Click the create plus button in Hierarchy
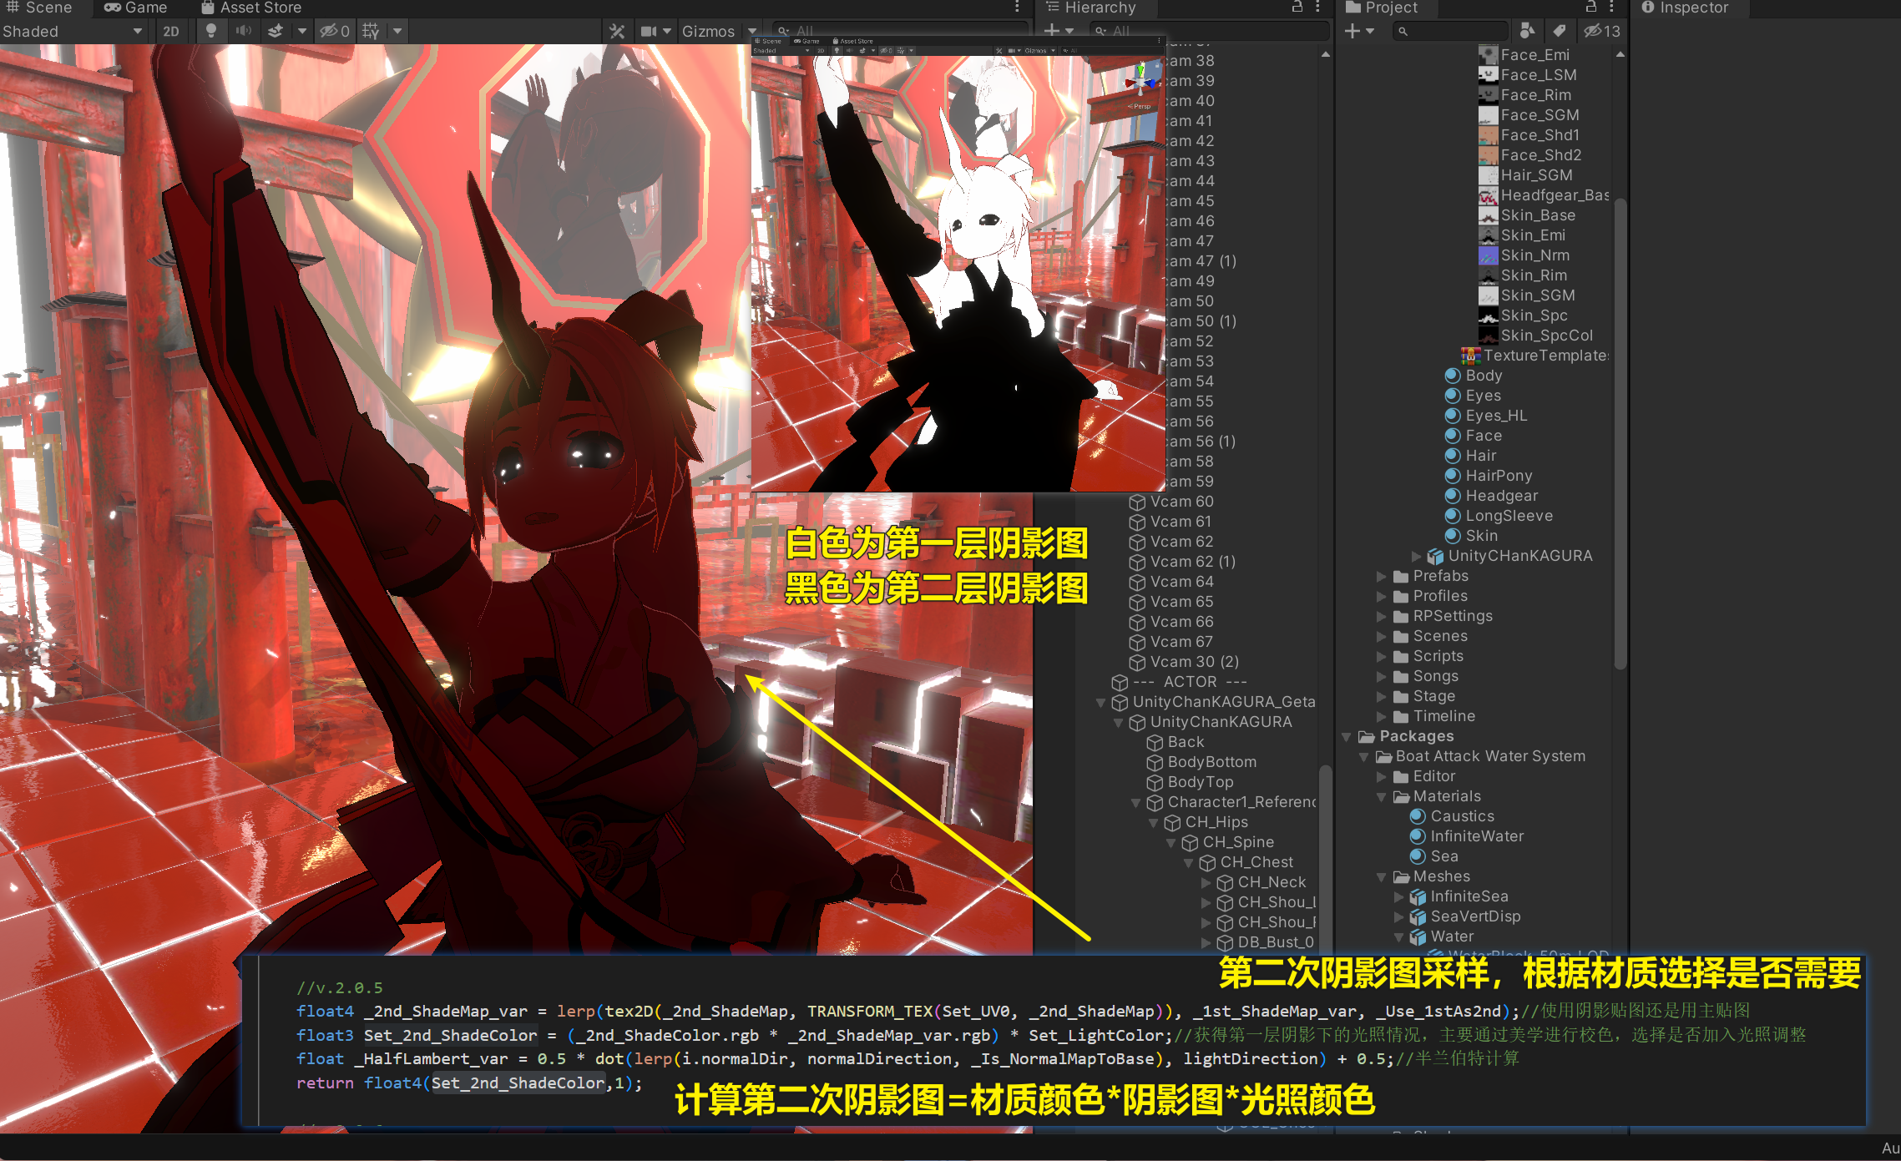This screenshot has height=1161, width=1901. coord(1054,31)
